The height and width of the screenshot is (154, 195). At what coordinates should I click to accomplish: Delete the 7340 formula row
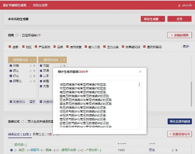[x=177, y=150]
